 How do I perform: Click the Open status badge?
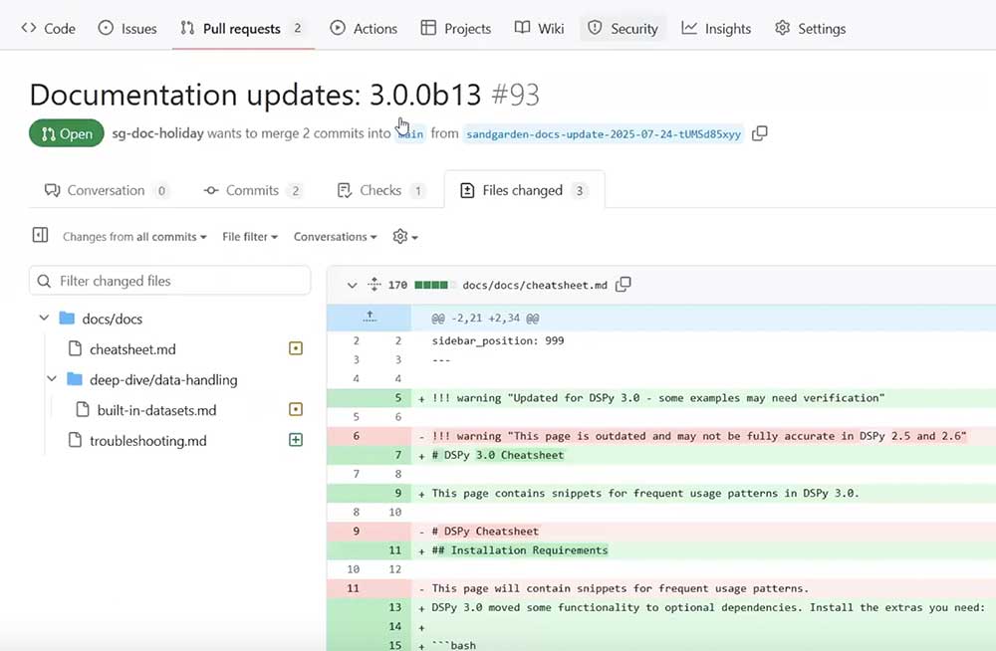point(67,133)
